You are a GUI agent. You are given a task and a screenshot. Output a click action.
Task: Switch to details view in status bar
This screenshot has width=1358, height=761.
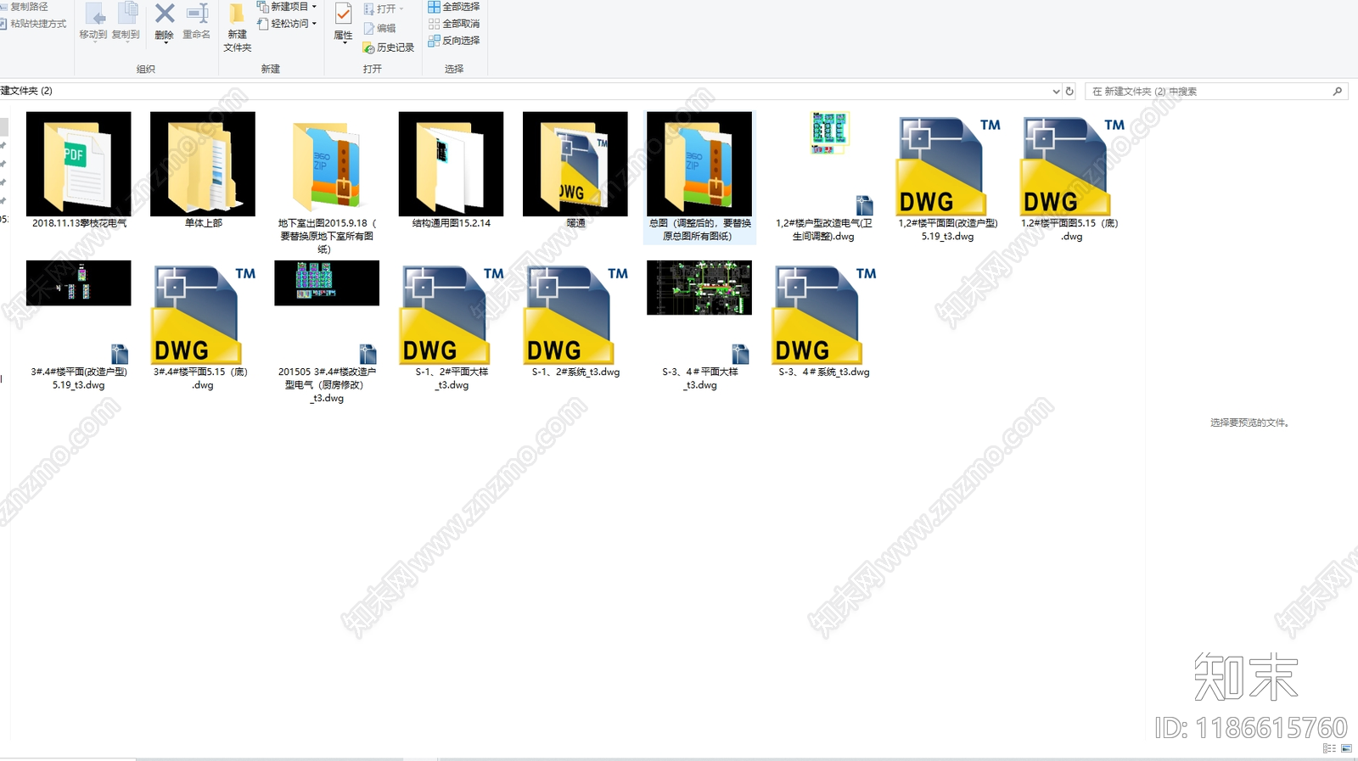click(x=1329, y=748)
